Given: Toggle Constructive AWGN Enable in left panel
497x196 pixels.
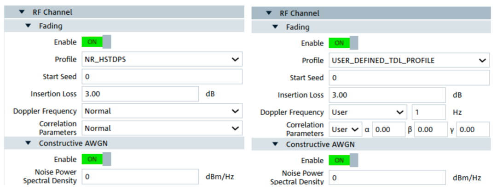Looking at the screenshot, I should tap(96, 159).
